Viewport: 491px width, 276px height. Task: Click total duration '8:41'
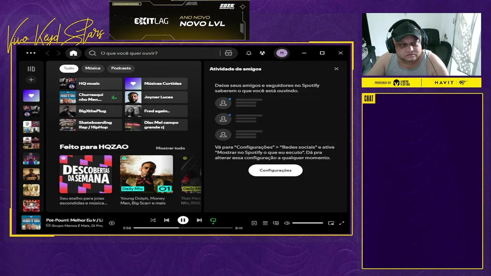[239, 228]
